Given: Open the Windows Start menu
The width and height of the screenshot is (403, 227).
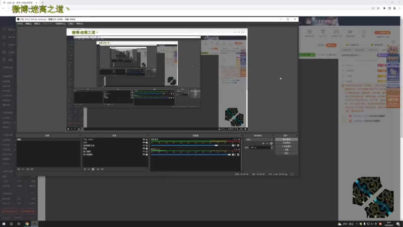Looking at the screenshot, I should (x=4, y=223).
